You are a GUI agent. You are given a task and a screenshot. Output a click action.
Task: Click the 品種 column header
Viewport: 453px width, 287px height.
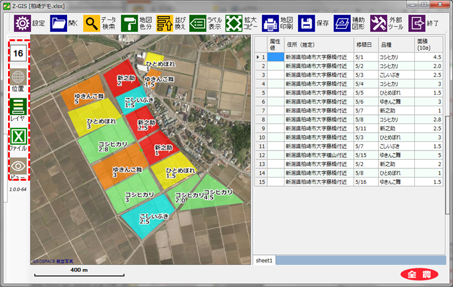(386, 45)
